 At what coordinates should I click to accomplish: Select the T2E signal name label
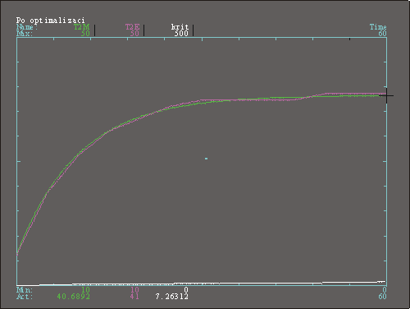click(x=132, y=27)
